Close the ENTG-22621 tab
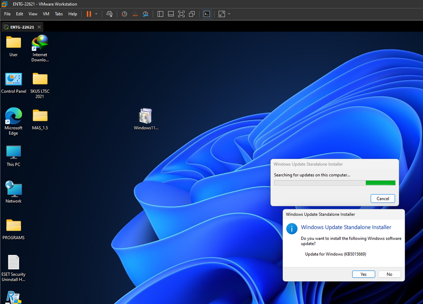 pyautogui.click(x=40, y=27)
